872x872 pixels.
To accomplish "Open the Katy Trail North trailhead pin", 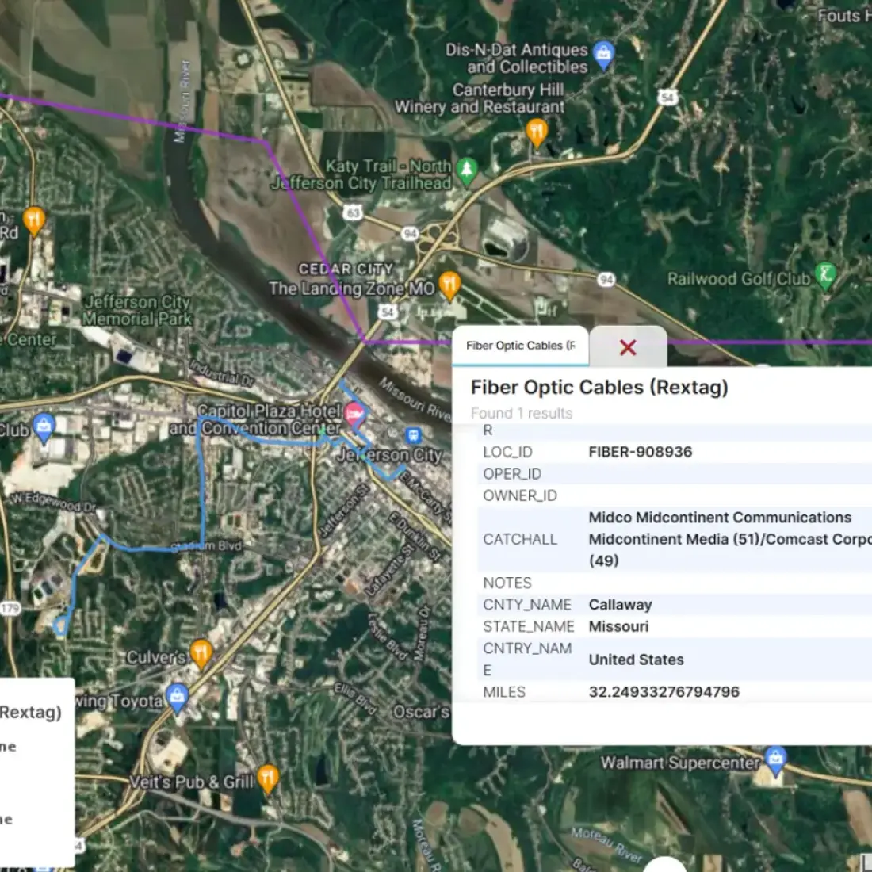I will coord(467,170).
